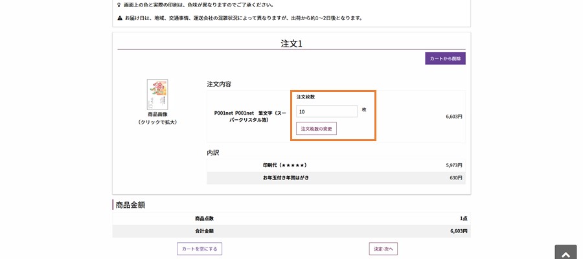Click the 内訳 heading
The height and width of the screenshot is (259, 583).
coord(213,153)
